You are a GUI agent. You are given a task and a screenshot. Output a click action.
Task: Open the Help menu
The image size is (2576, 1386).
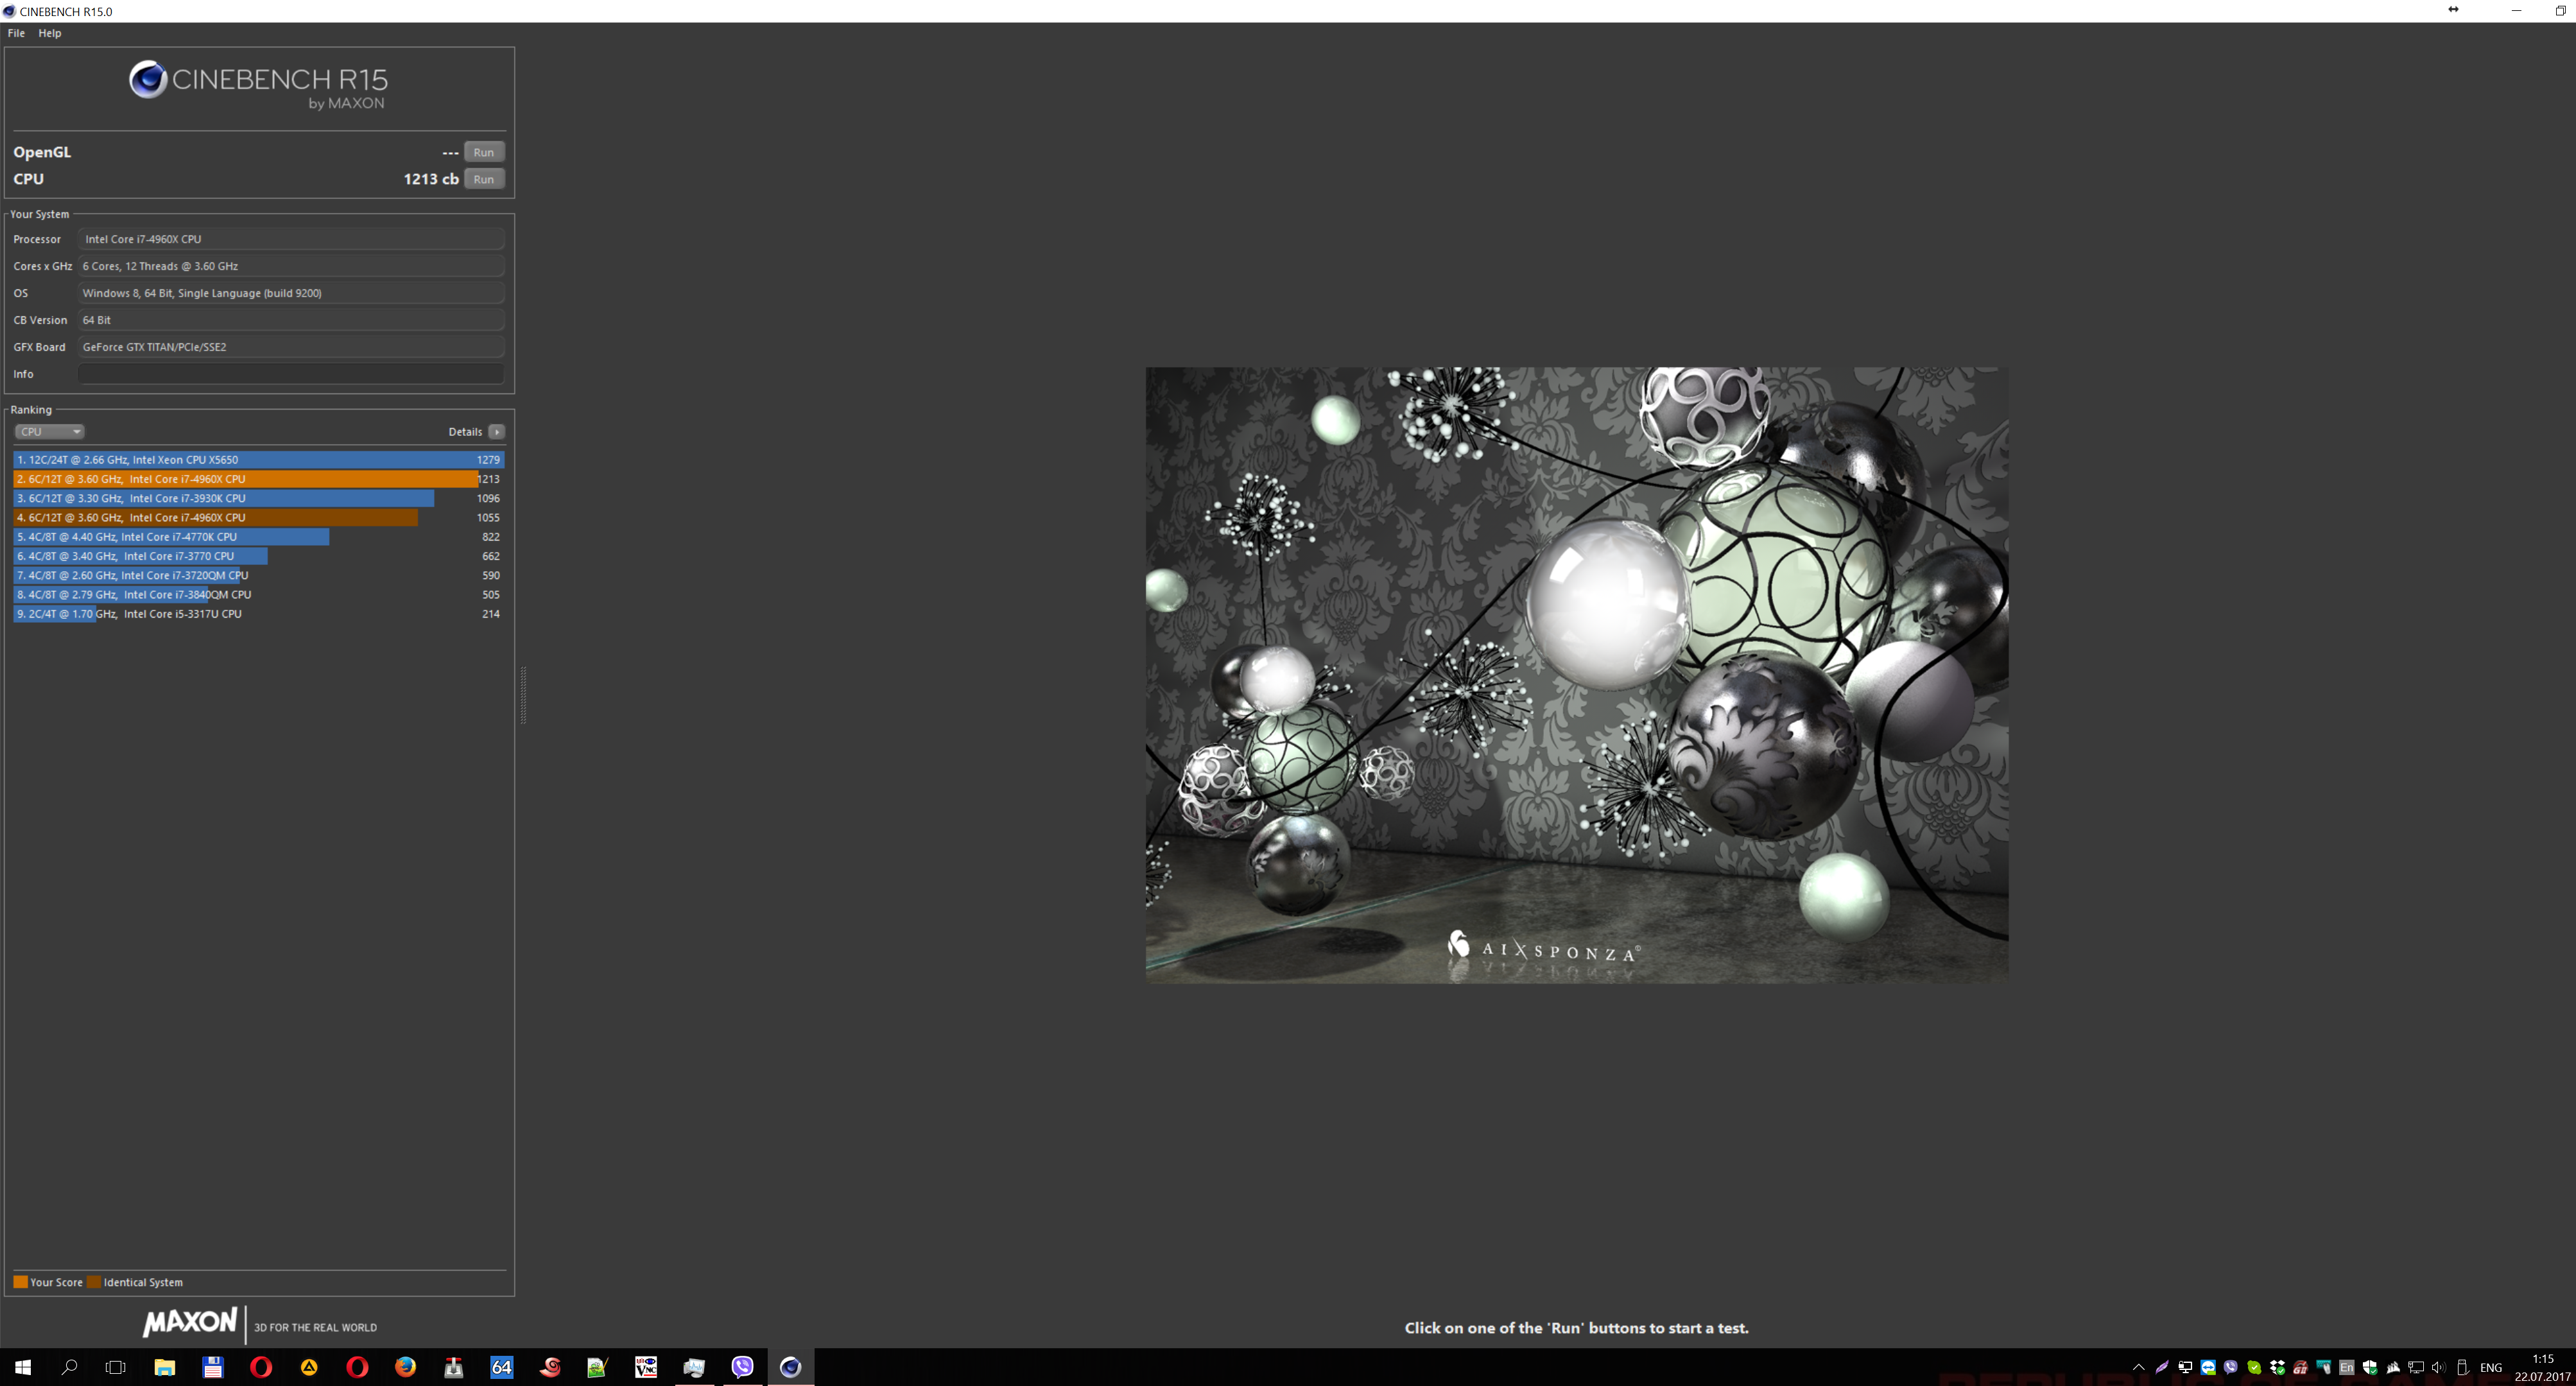49,33
